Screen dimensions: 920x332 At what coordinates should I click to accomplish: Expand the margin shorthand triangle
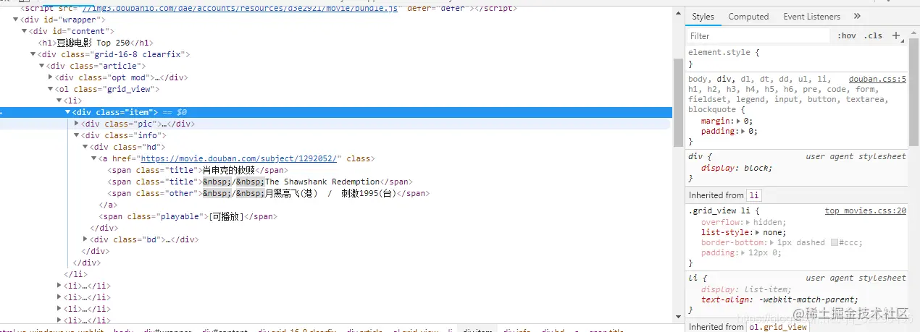(739, 122)
